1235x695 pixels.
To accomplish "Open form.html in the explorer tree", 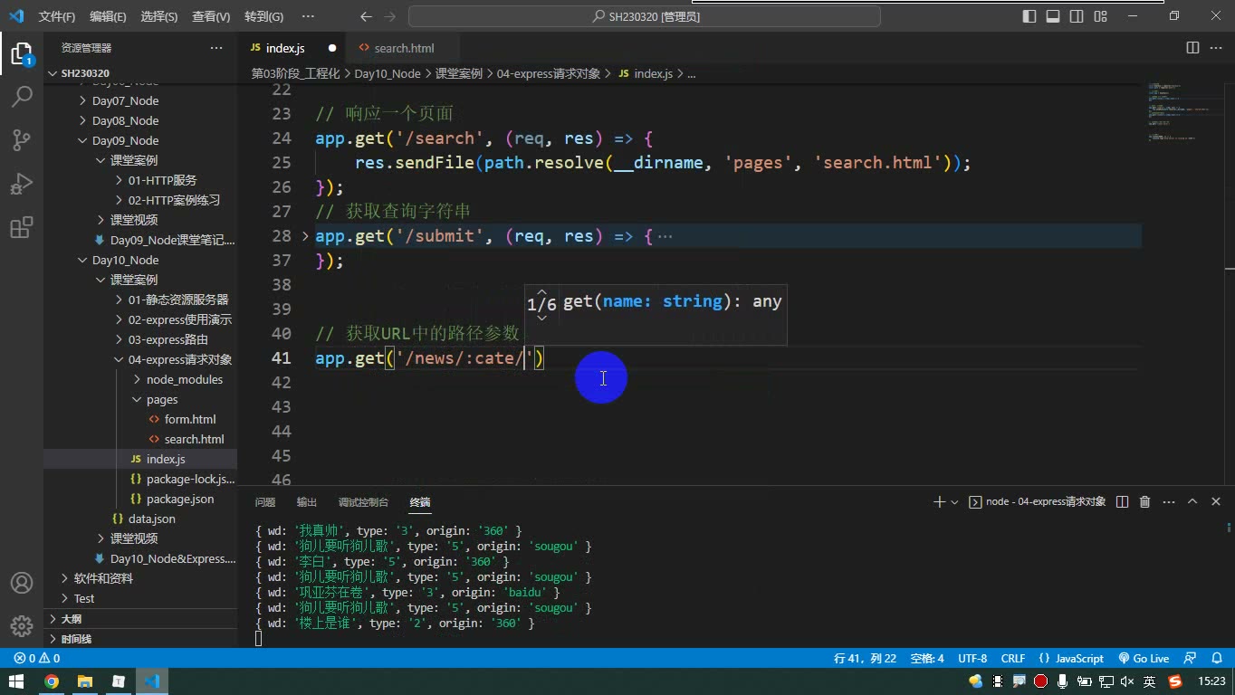I will tap(190, 419).
